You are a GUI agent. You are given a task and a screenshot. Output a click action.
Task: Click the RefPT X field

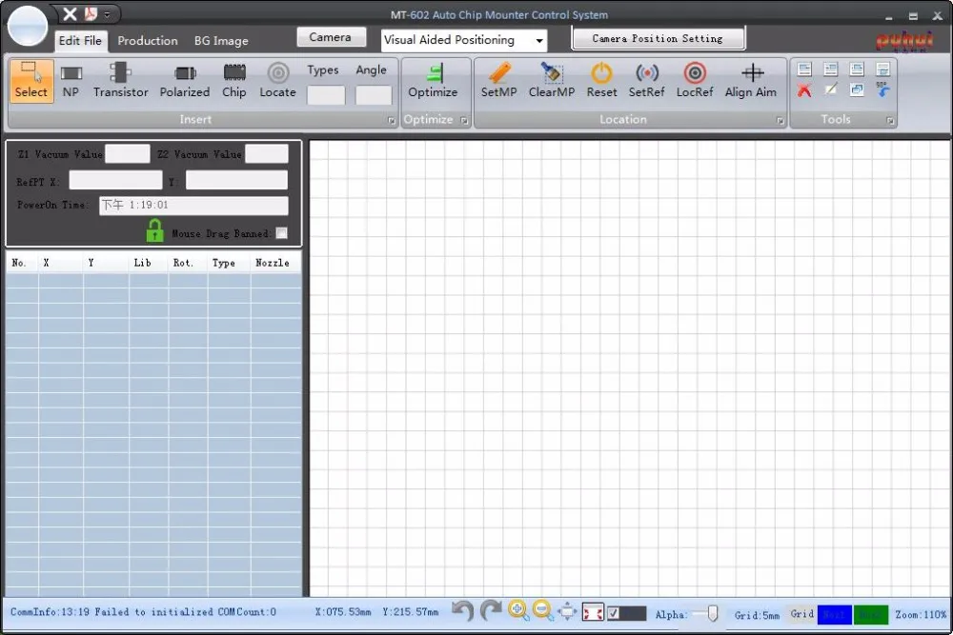point(115,180)
